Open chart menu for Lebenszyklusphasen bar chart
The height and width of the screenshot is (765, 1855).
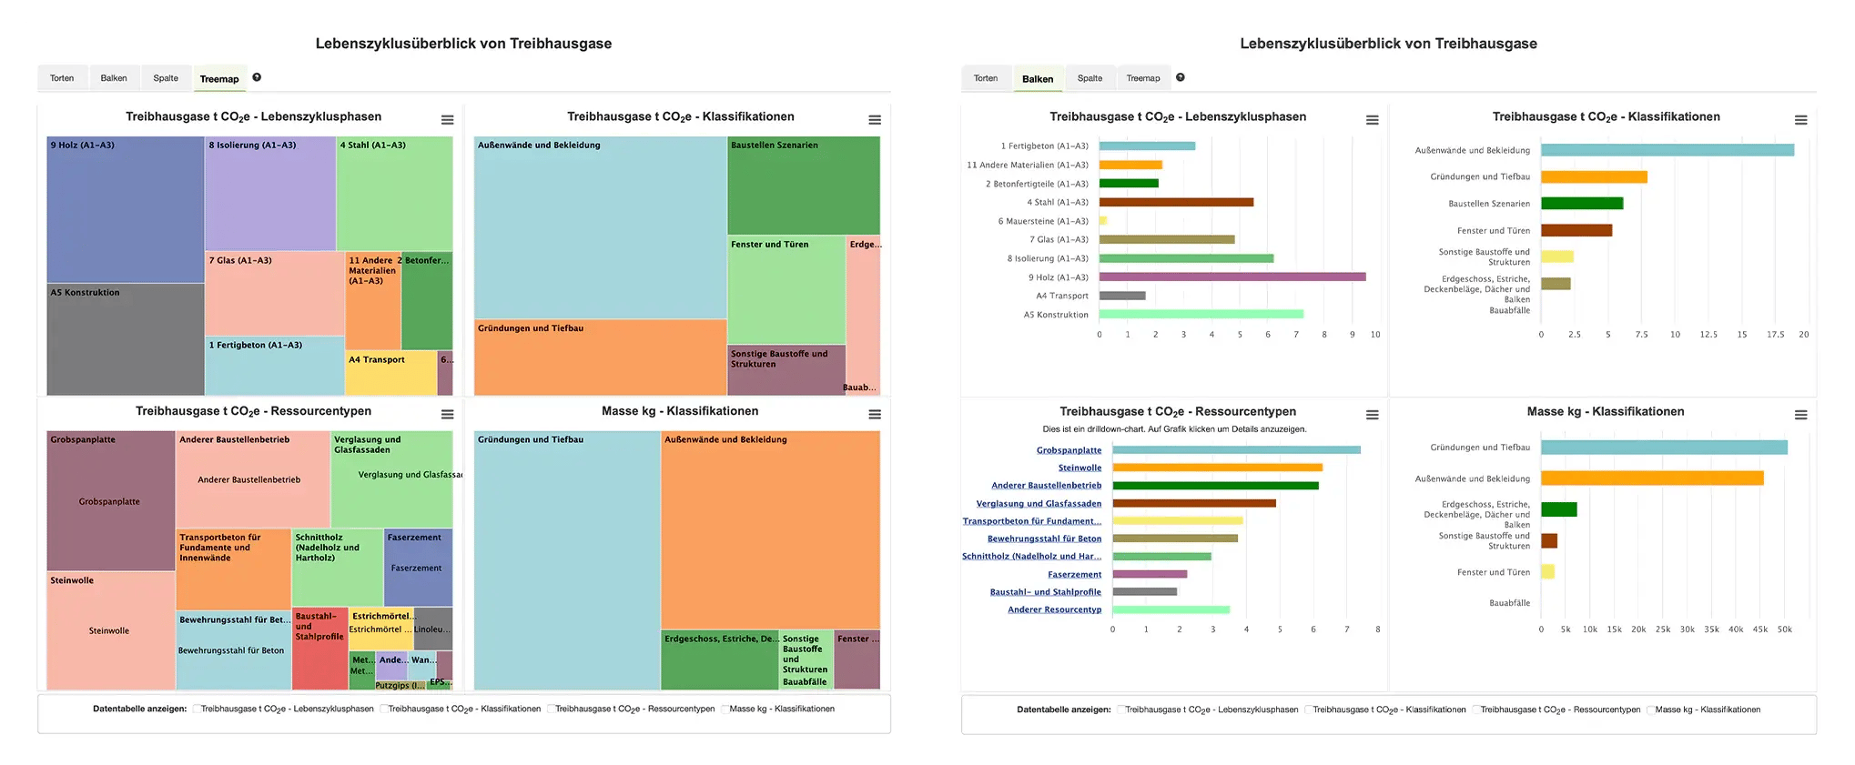coord(1372,120)
